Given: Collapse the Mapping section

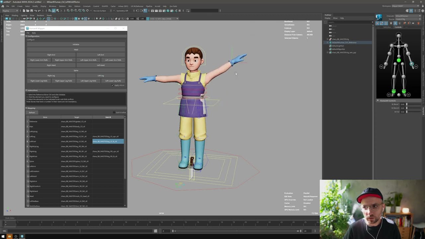Looking at the screenshot, I should pyautogui.click(x=26, y=108).
